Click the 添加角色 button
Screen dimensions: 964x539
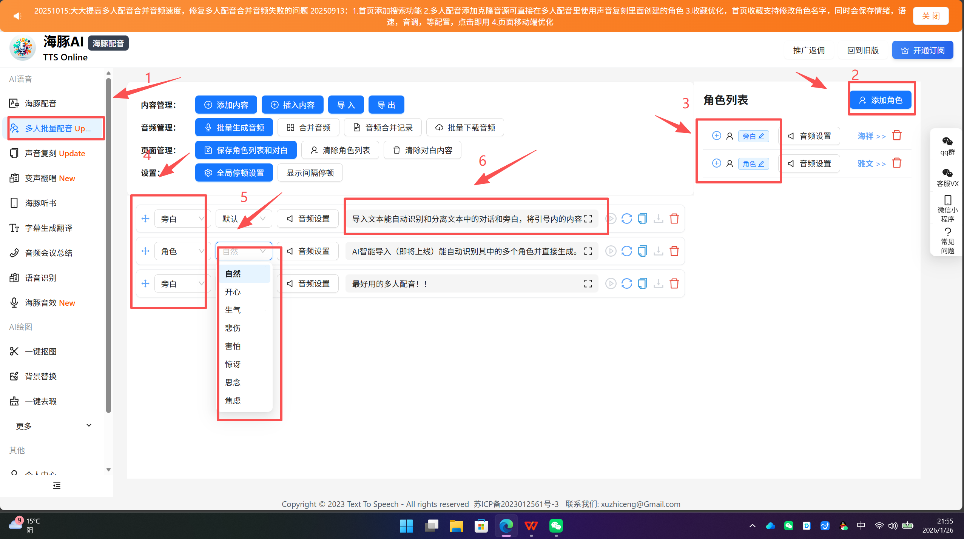(x=880, y=100)
